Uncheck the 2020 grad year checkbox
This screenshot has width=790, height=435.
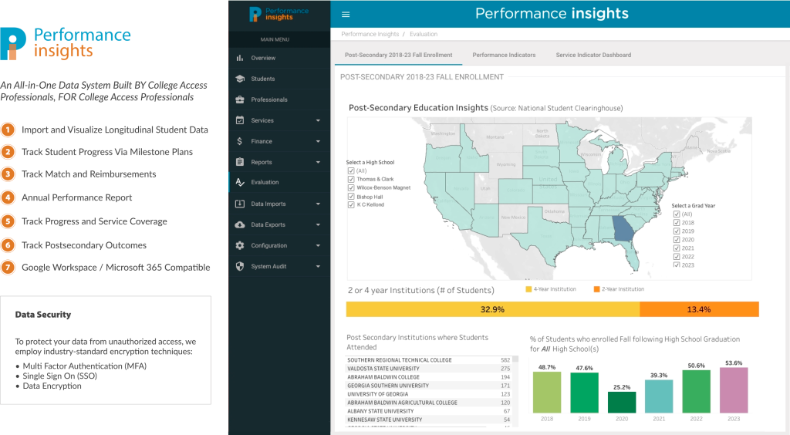677,240
